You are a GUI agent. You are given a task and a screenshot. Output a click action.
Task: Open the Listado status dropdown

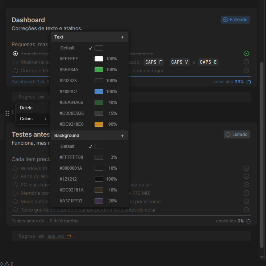(237, 134)
